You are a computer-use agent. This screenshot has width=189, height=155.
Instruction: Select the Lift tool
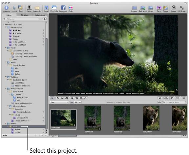pyautogui.click(x=62, y=98)
